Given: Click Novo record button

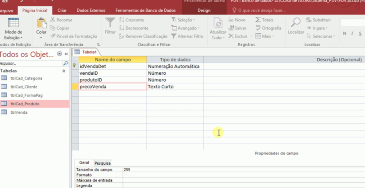Looking at the screenshot, I should pyautogui.click(x=237, y=20).
